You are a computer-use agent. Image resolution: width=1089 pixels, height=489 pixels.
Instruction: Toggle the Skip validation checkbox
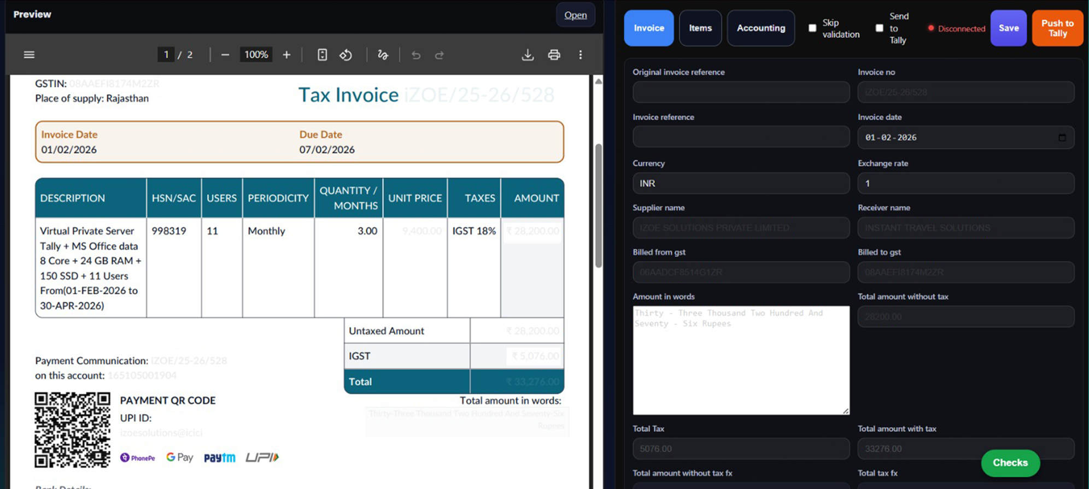(812, 28)
